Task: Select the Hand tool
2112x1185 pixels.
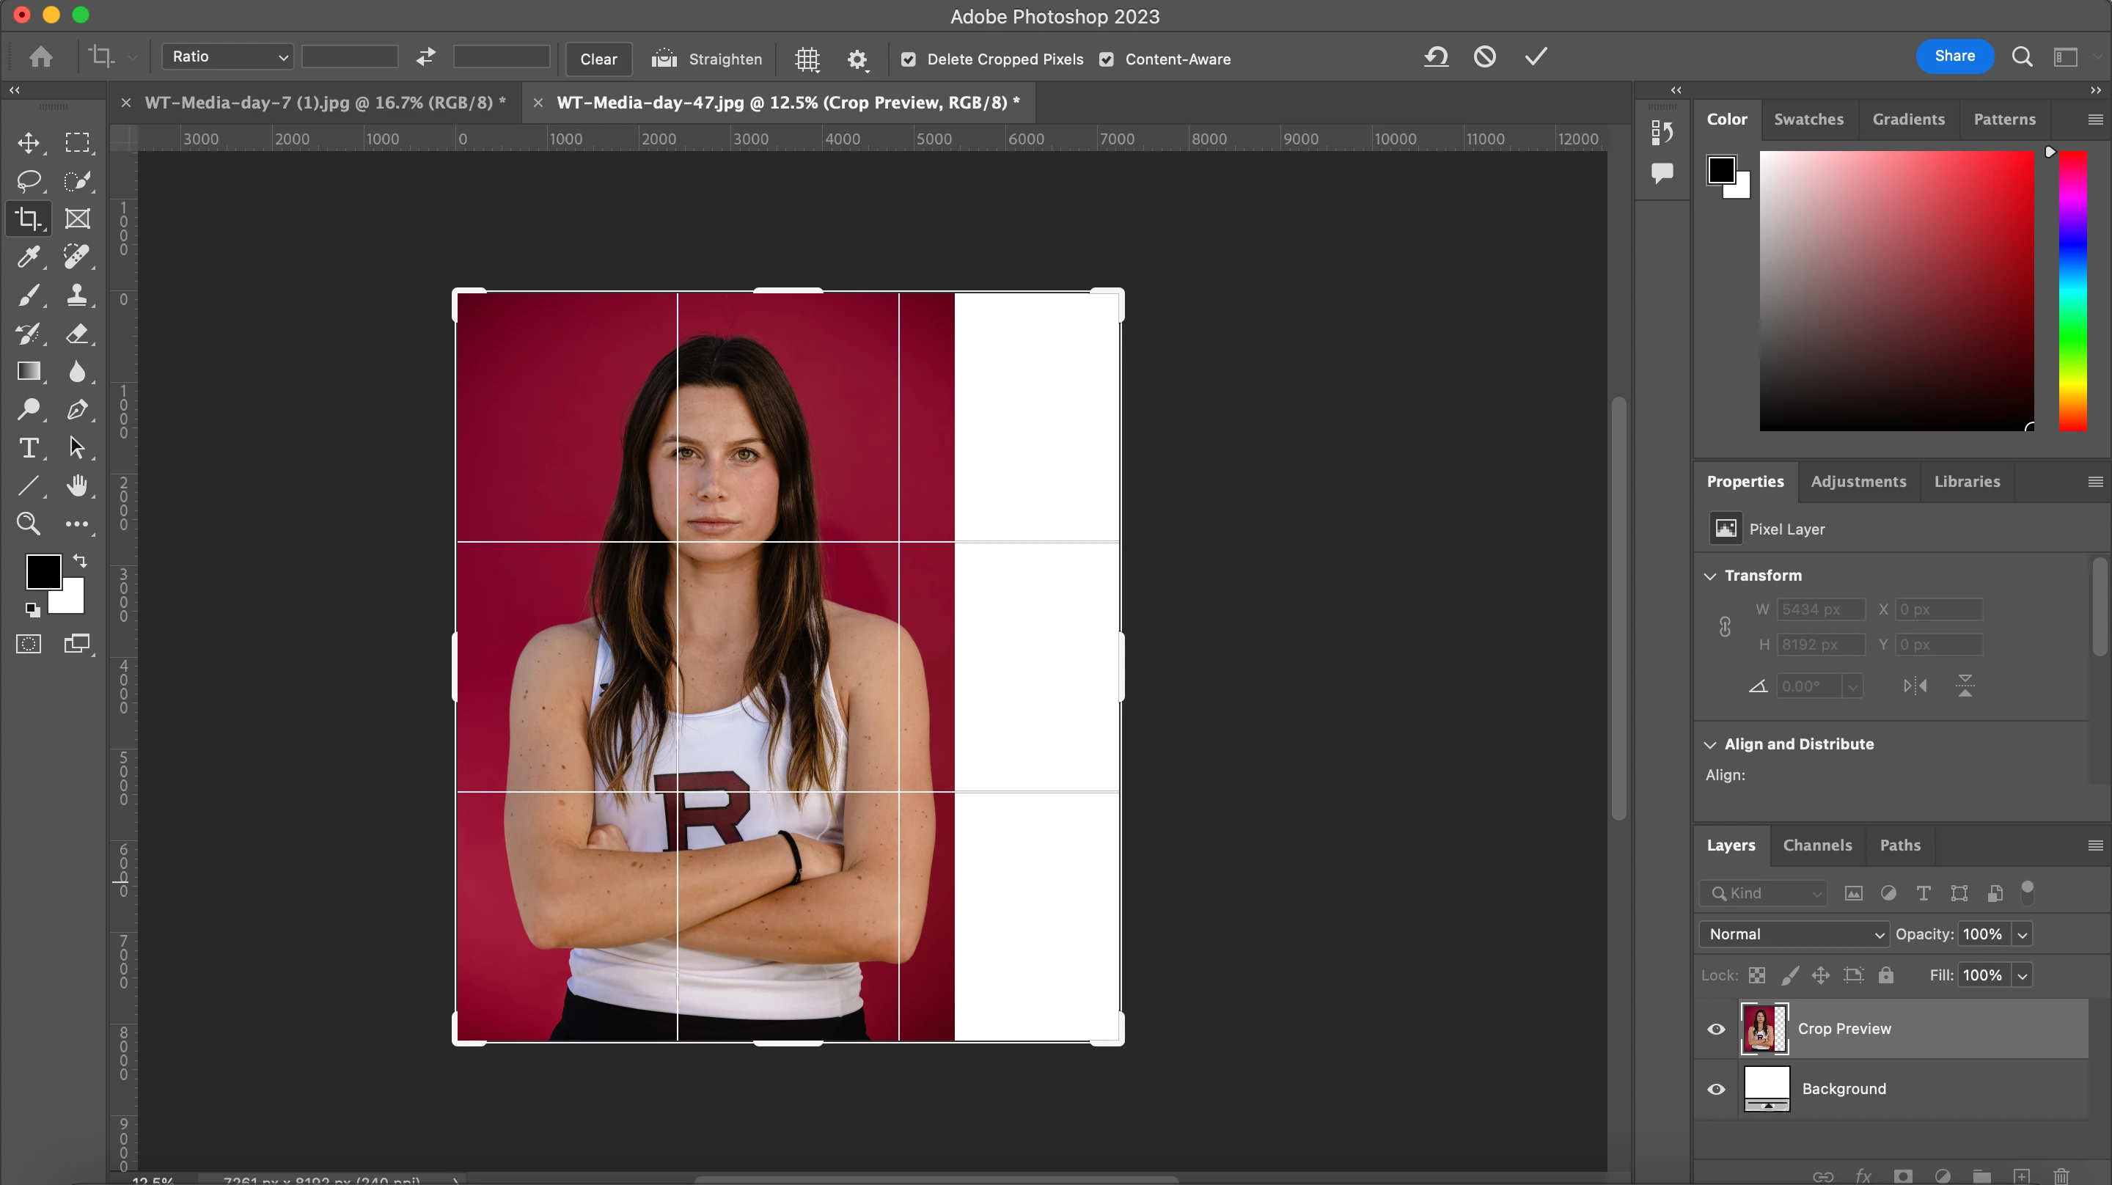Action: pos(77,485)
